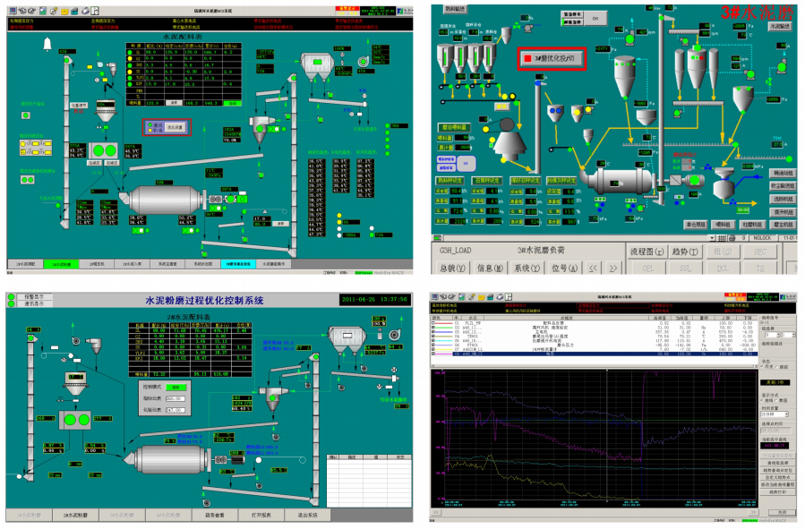Select the mill drum in optimization control screen
Screen dimensions: 805x529
pyautogui.click(x=168, y=460)
